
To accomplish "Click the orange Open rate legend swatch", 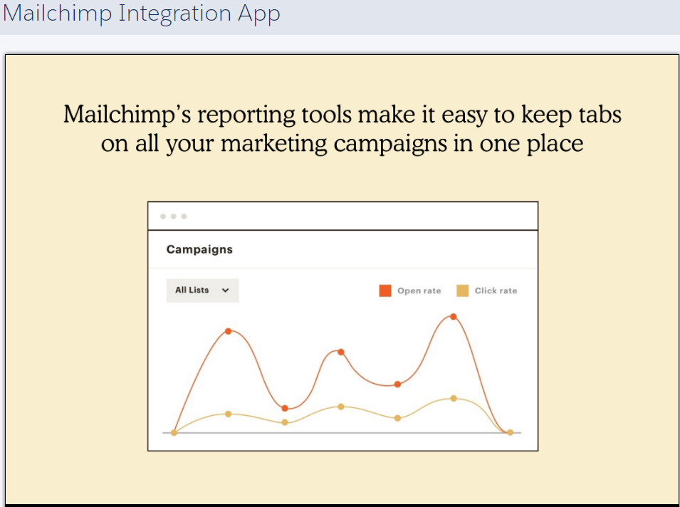I will (x=385, y=291).
